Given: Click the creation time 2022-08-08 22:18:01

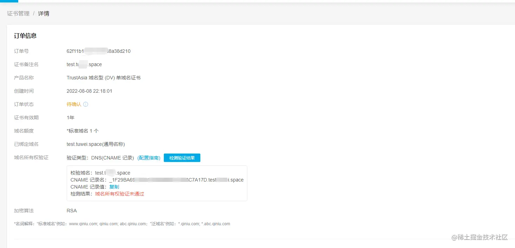Looking at the screenshot, I should 89,91.
